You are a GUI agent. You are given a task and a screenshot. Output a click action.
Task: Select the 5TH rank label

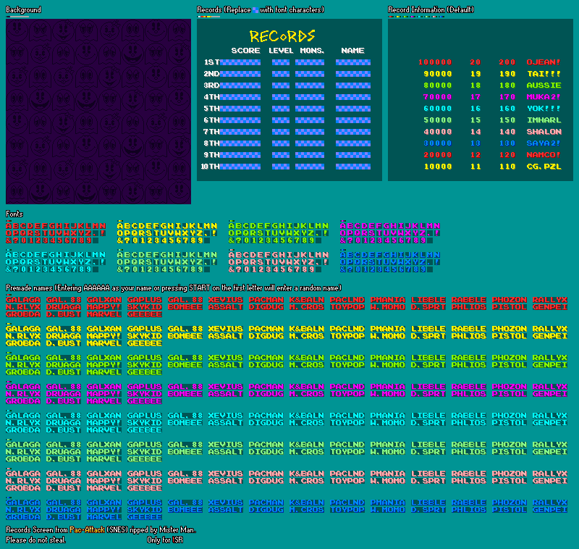click(x=211, y=109)
